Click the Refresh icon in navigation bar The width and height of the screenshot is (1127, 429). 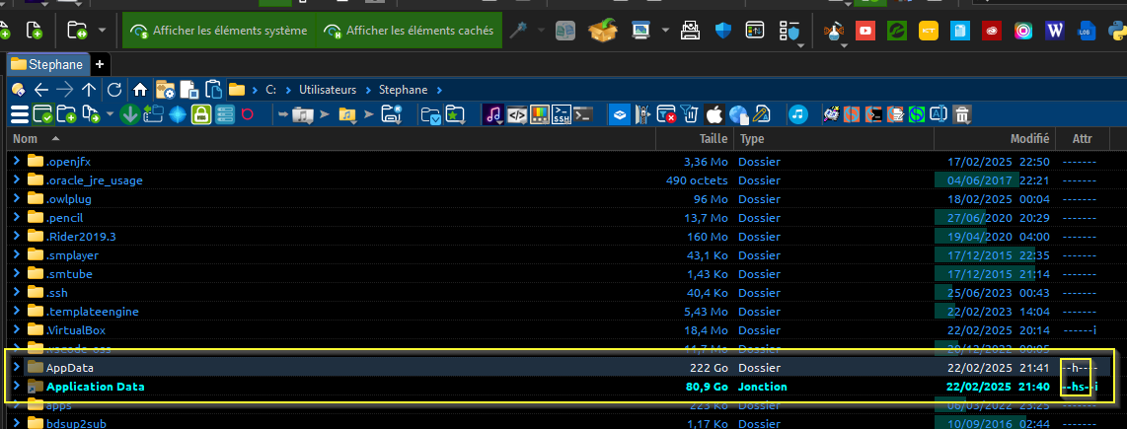click(113, 90)
